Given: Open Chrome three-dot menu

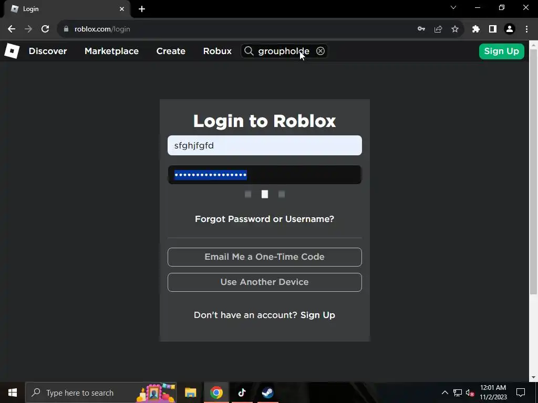Looking at the screenshot, I should 526,29.
